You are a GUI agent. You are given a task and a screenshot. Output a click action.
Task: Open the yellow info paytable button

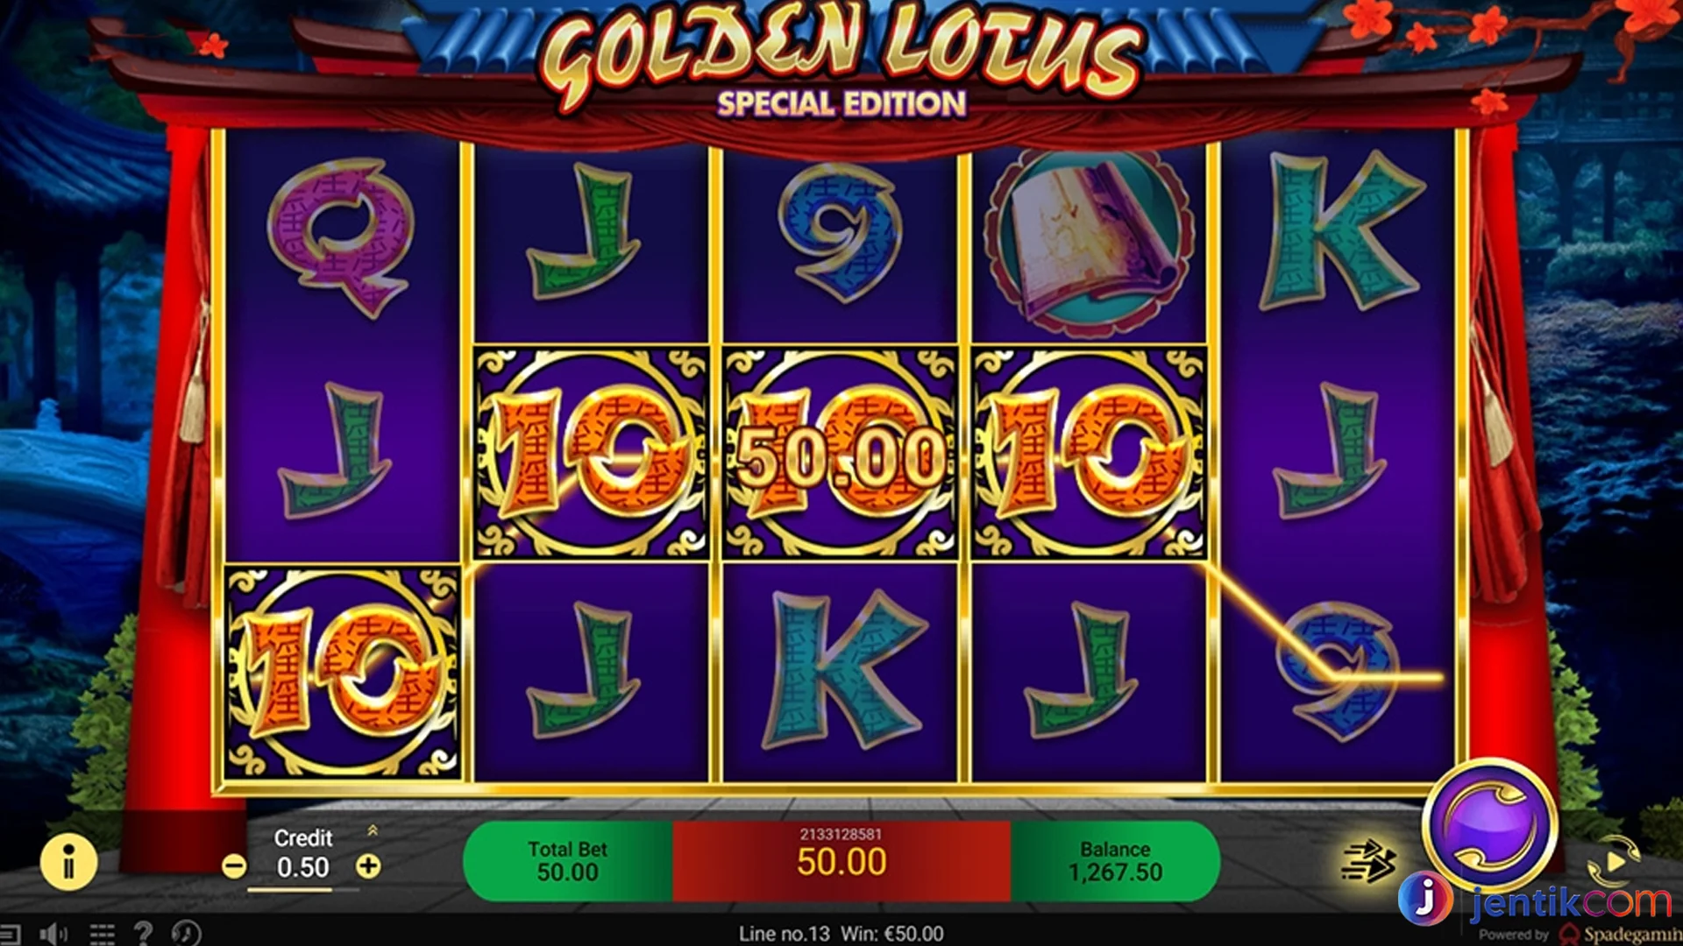point(68,861)
